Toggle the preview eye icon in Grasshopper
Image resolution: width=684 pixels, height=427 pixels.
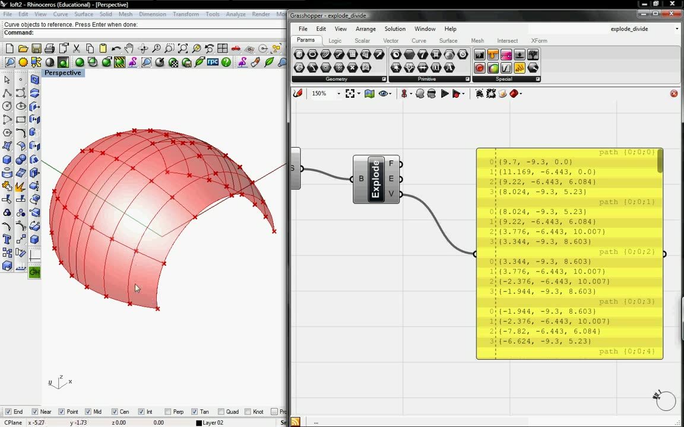[384, 94]
